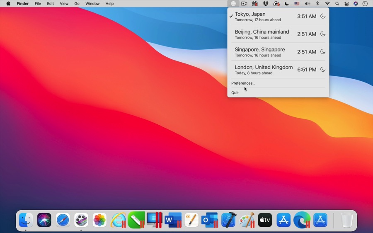Click the Bluetooth status icon
Image resolution: width=373 pixels, height=233 pixels.
point(317,4)
